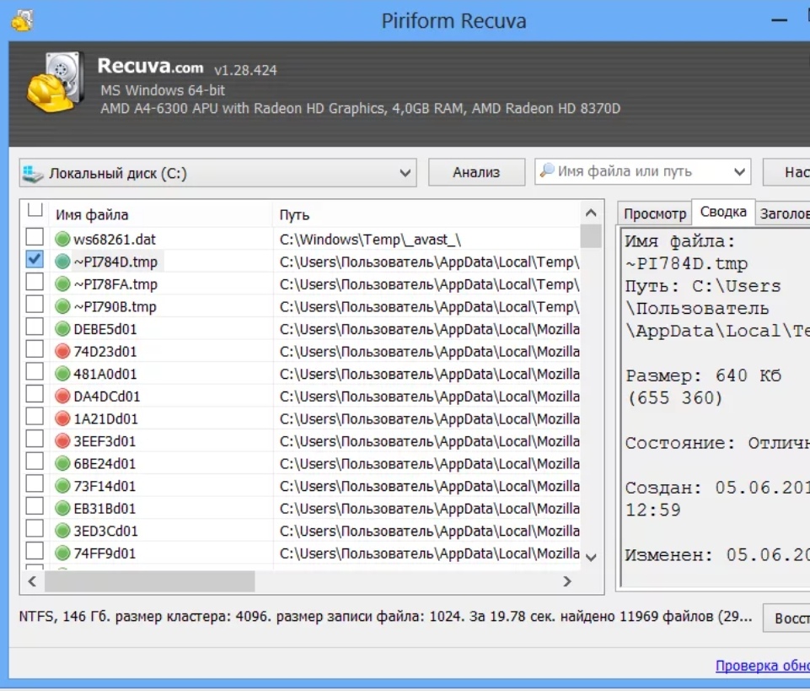
Task: Click the magnifier icon in the filename filter
Action: [547, 170]
